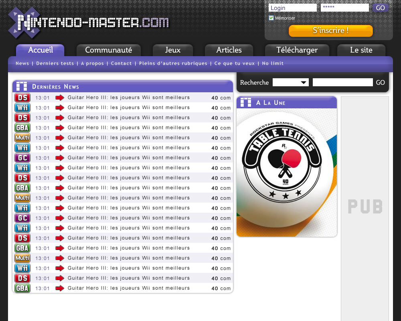
Task: Open the No limit link
Action: (x=273, y=63)
